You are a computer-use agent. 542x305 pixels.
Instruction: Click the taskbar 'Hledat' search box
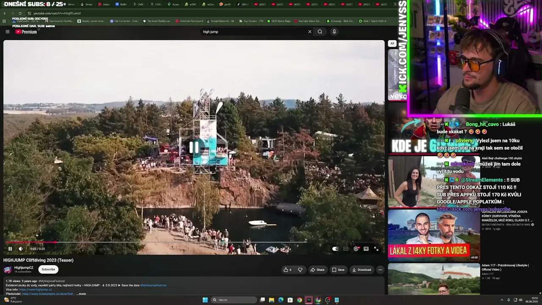(234, 300)
